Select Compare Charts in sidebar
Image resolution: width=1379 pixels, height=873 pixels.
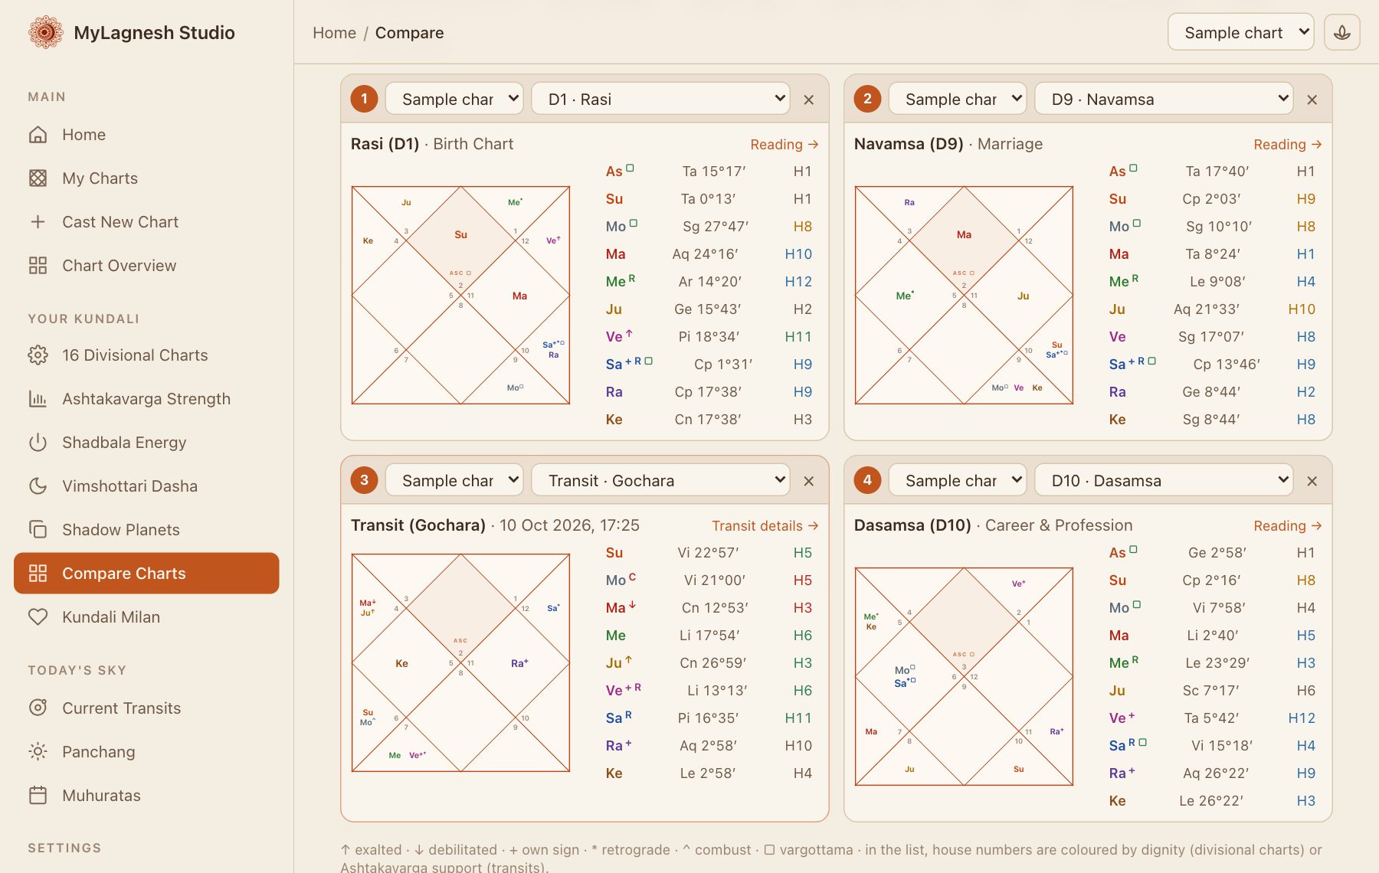click(146, 573)
